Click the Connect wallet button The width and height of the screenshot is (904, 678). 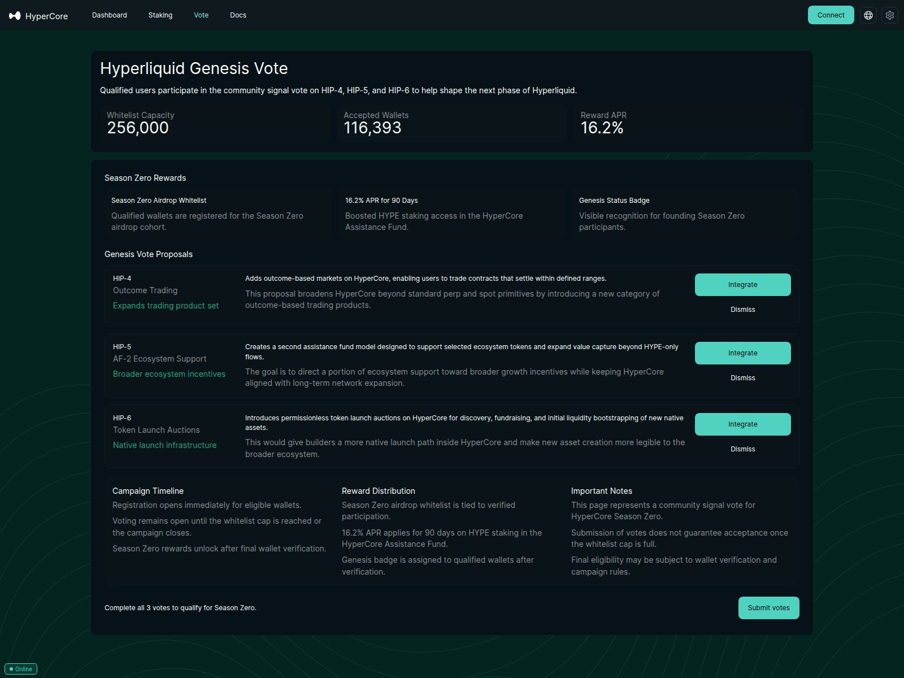831,15
